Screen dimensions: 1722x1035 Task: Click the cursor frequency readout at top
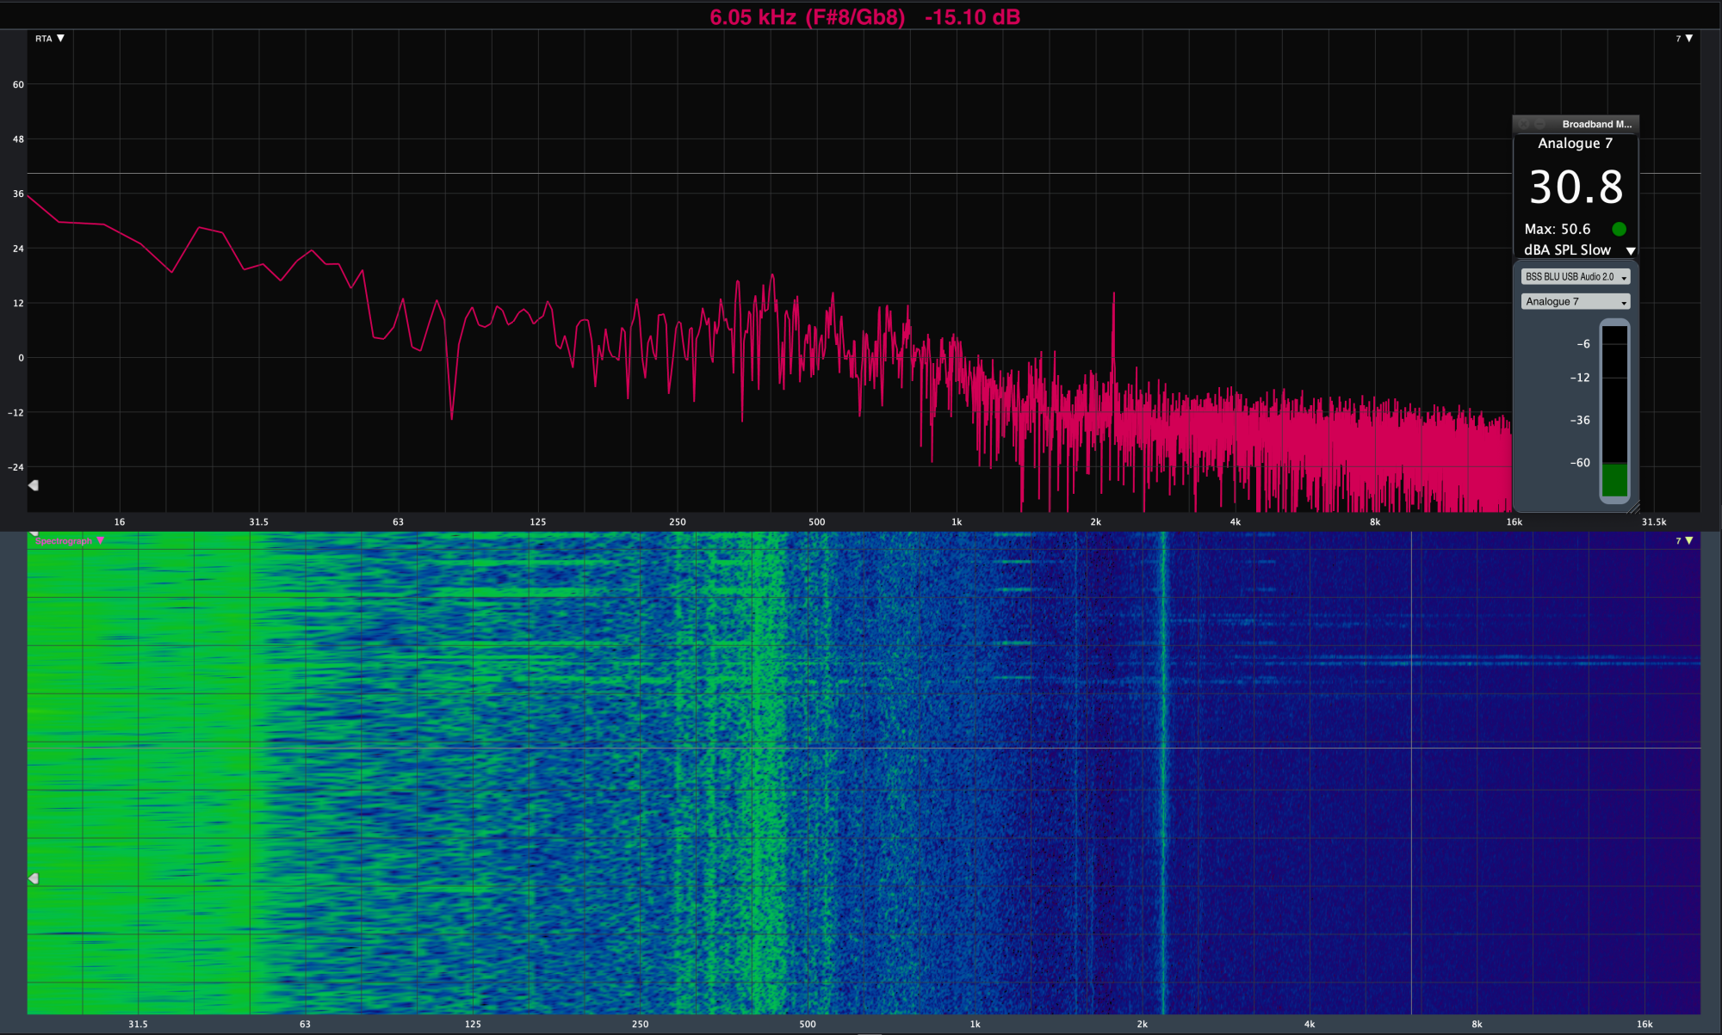click(864, 17)
